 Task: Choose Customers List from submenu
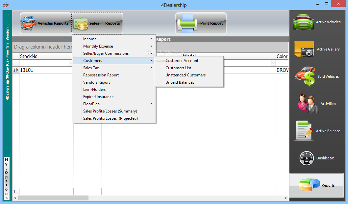(x=189, y=68)
